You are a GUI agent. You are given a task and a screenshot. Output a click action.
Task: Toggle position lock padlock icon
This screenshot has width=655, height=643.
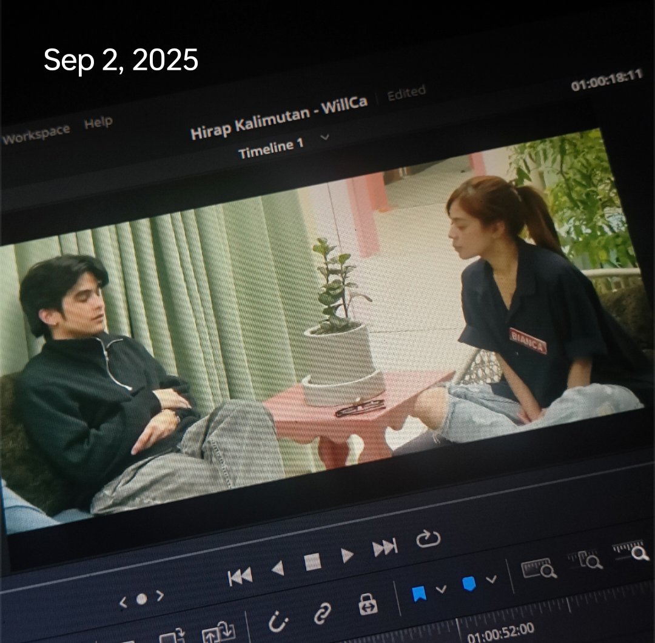(368, 604)
